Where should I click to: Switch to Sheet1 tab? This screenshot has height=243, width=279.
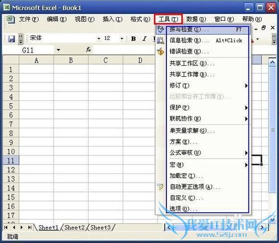pyautogui.click(x=49, y=227)
